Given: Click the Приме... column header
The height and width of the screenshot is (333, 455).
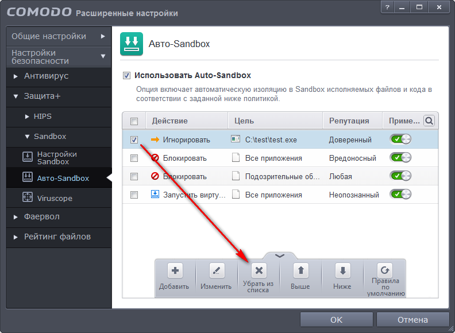Looking at the screenshot, I should pos(404,121).
